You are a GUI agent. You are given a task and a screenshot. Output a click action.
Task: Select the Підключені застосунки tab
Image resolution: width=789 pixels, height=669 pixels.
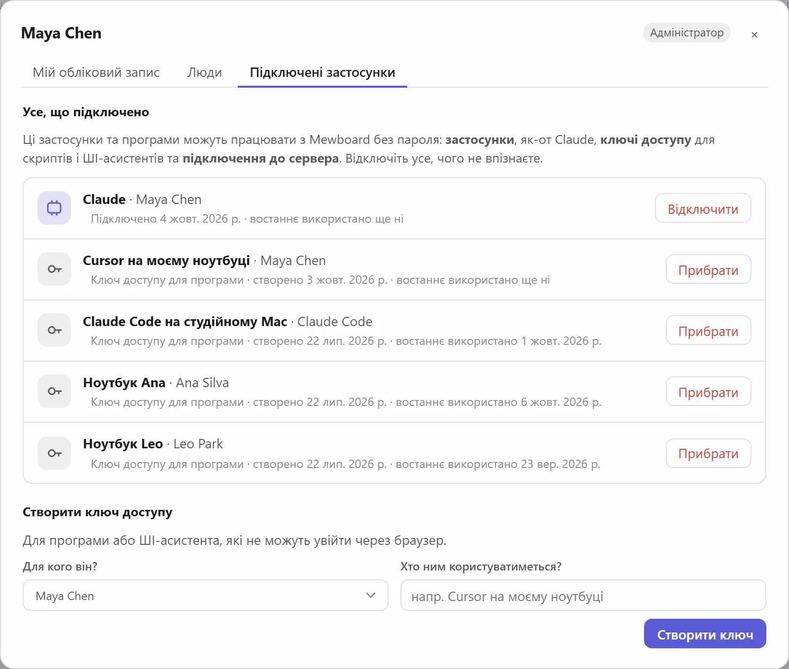point(323,72)
